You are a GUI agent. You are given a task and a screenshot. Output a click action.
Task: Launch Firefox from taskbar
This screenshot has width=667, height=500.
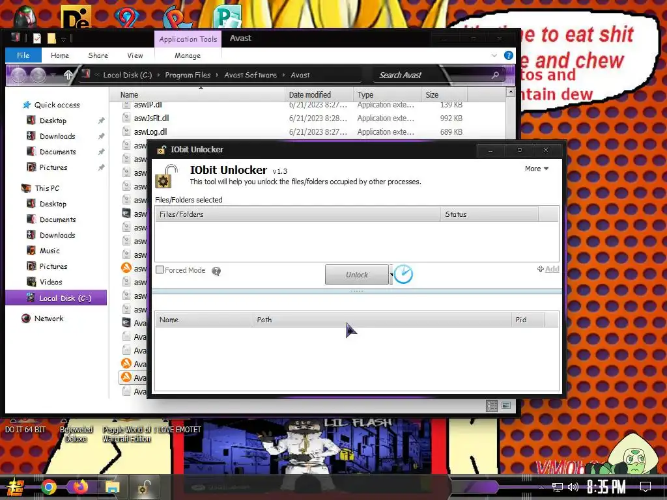point(80,487)
